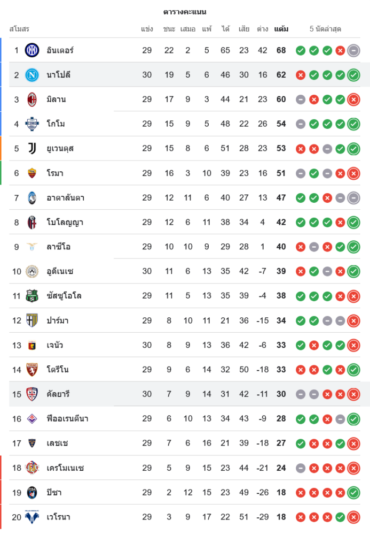Click Pisa's latest match win indicator
This screenshot has width=370, height=535.
[353, 492]
